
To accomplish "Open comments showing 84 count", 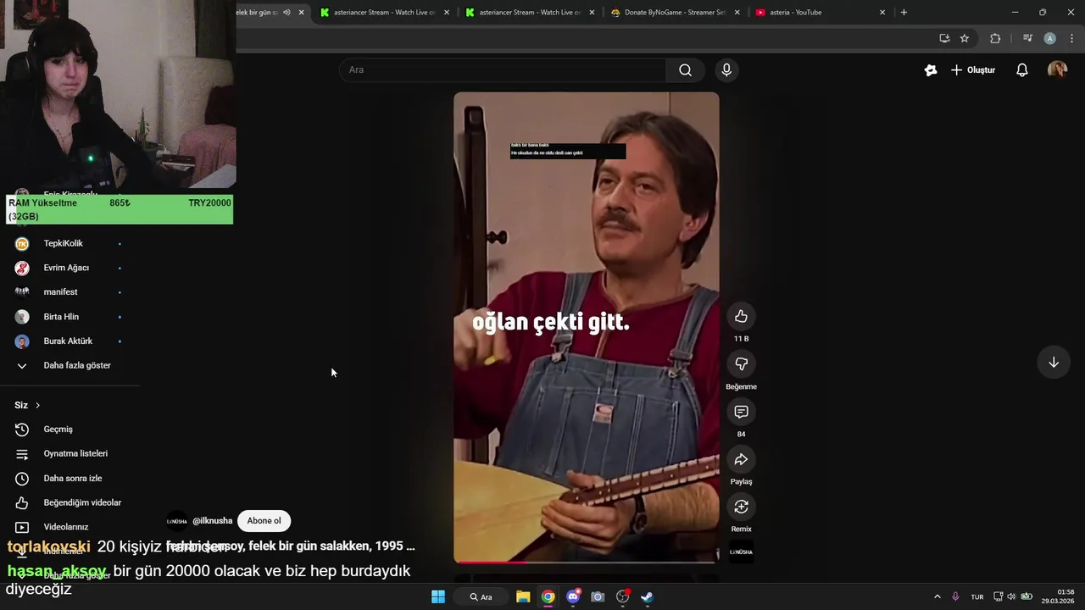I will click(741, 412).
